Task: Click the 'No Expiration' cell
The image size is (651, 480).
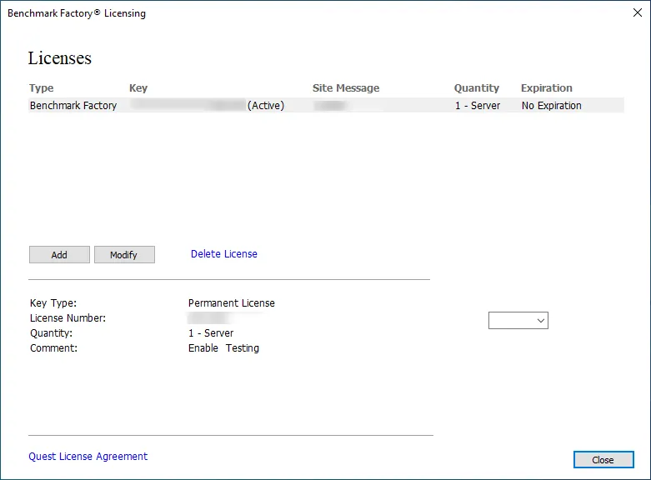Action: click(551, 106)
